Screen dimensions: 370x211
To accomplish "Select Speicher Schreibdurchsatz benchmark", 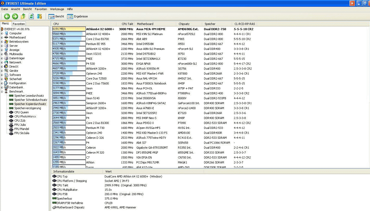I will click(31, 100).
